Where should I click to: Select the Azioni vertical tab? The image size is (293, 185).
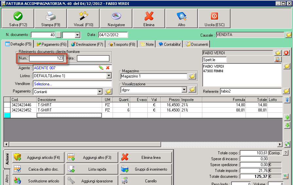tap(7, 159)
